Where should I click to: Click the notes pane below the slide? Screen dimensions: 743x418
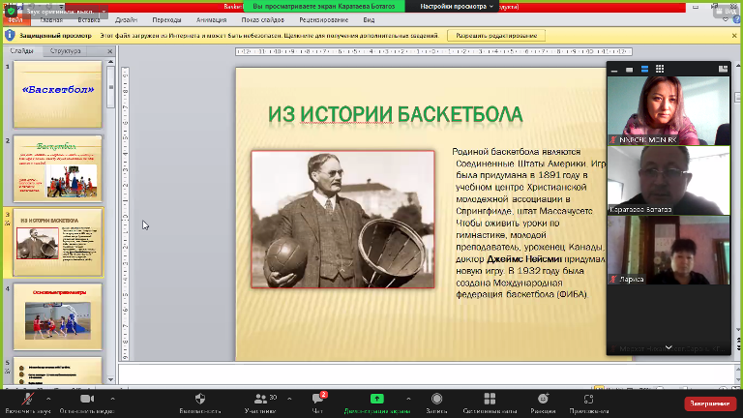[x=427, y=373]
